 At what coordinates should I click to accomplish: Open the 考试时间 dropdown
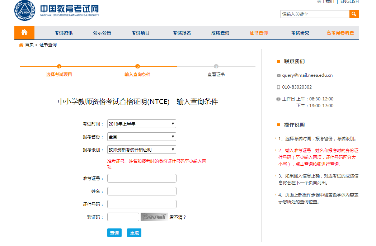(x=141, y=124)
